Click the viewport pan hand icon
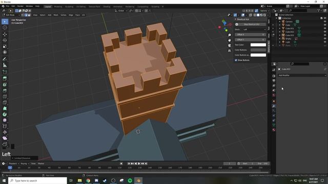328x184 pixels. [230, 40]
